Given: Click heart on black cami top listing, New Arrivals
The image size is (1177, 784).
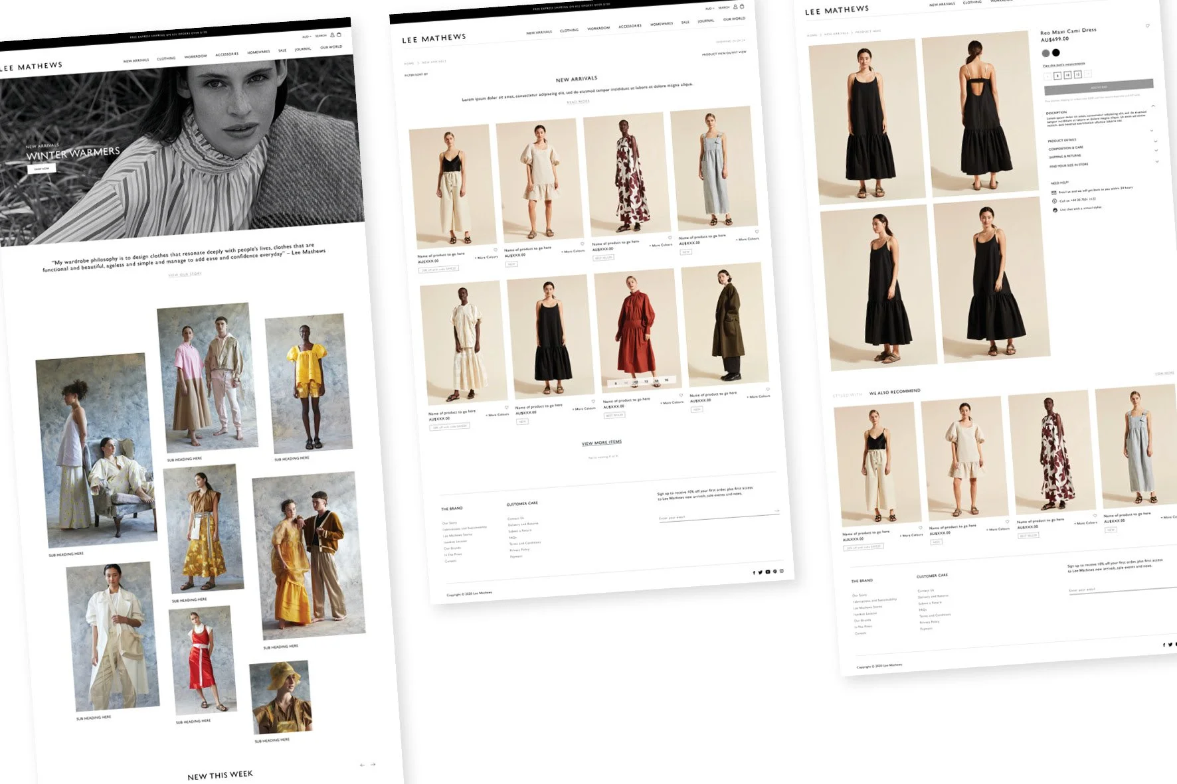Looking at the screenshot, I should pos(496,250).
